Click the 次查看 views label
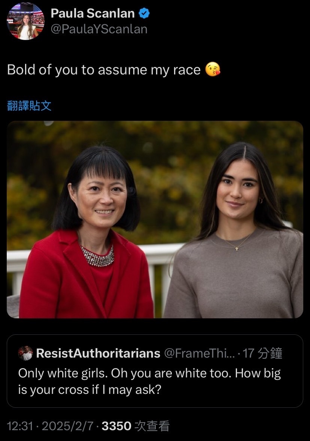Image resolution: width=310 pixels, height=441 pixels. click(152, 426)
